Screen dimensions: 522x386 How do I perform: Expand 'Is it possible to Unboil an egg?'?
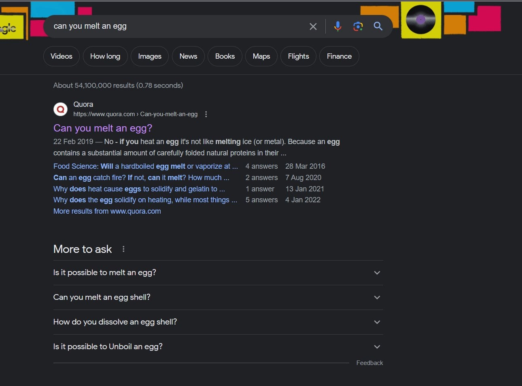218,347
